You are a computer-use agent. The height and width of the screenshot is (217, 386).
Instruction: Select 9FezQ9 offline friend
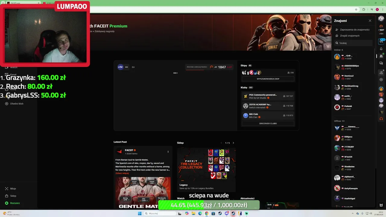[x=353, y=158]
